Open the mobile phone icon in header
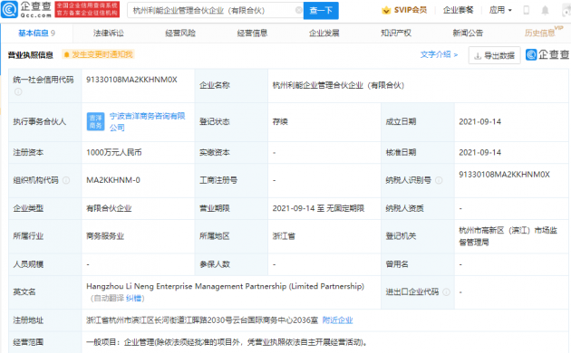571x353 pixels. 527,10
